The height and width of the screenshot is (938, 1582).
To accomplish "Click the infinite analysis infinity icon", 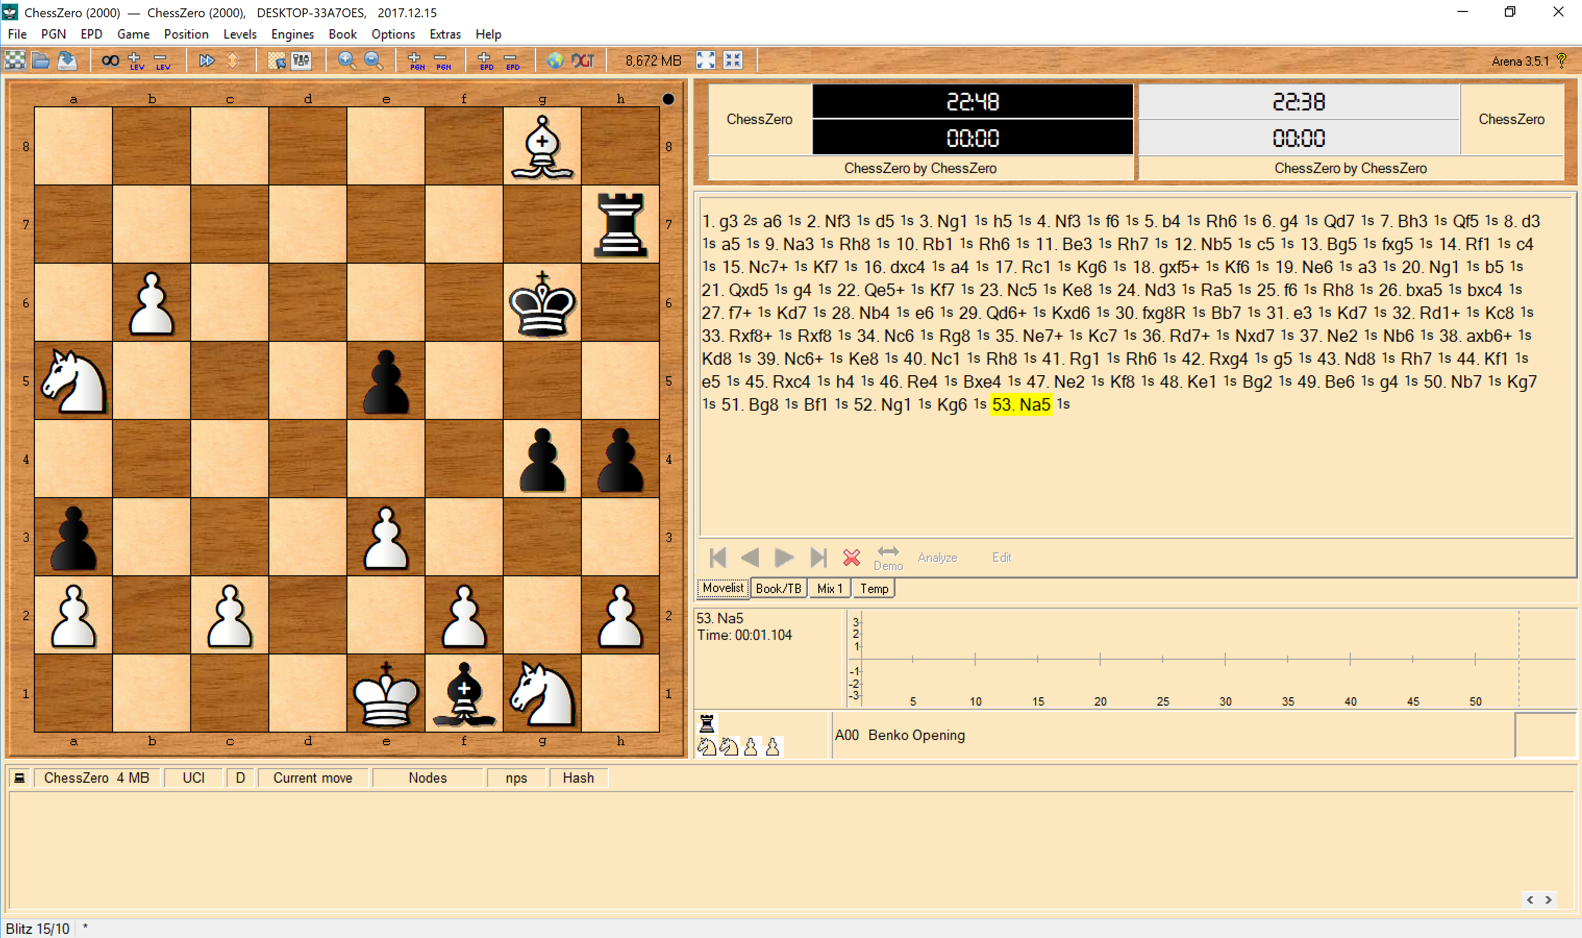I will pos(110,60).
